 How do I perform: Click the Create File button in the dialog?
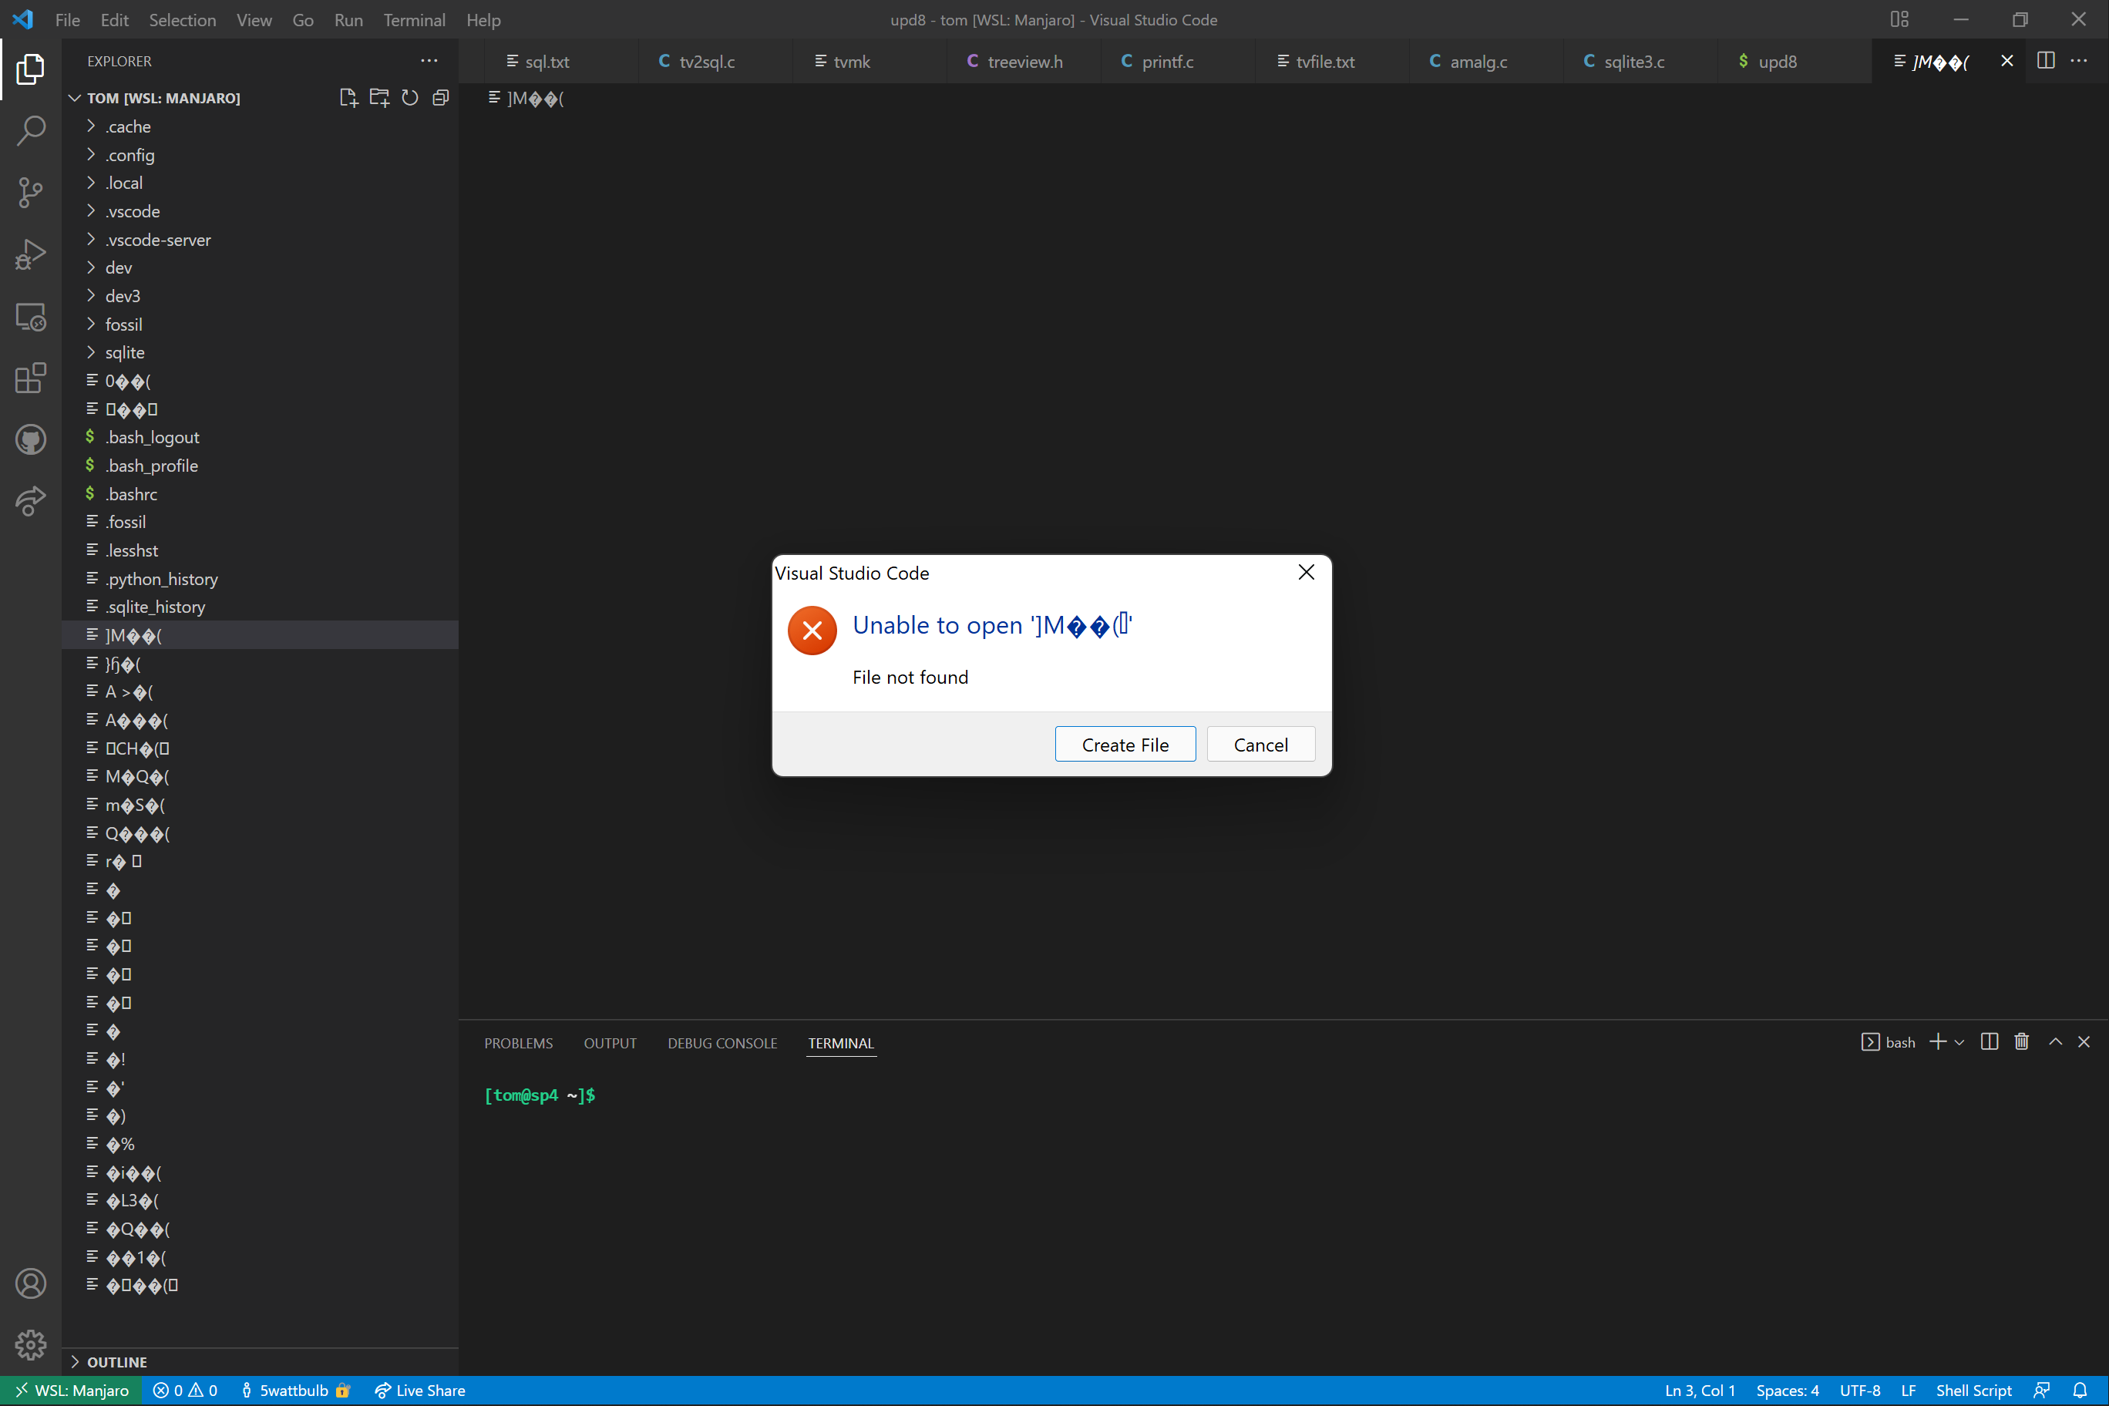tap(1125, 745)
